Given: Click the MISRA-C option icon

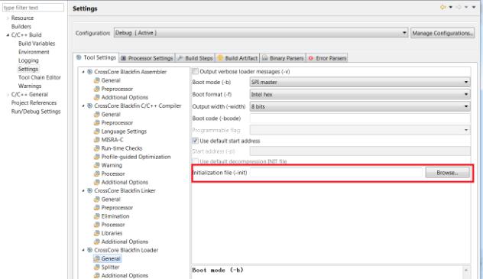Looking at the screenshot, I should 97,140.
